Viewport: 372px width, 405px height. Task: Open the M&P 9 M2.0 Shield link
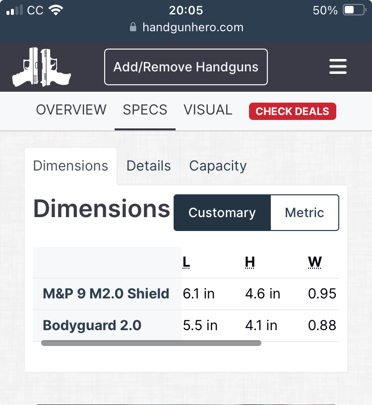(x=106, y=294)
